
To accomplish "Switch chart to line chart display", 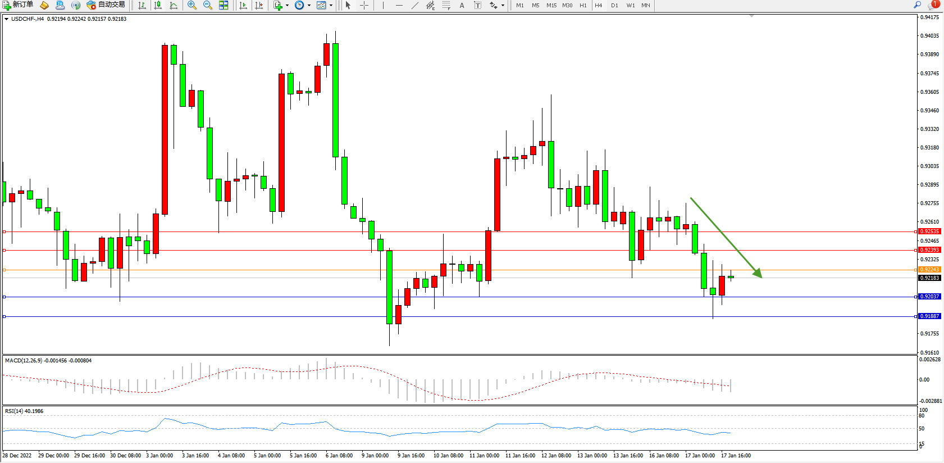I will (x=174, y=5).
